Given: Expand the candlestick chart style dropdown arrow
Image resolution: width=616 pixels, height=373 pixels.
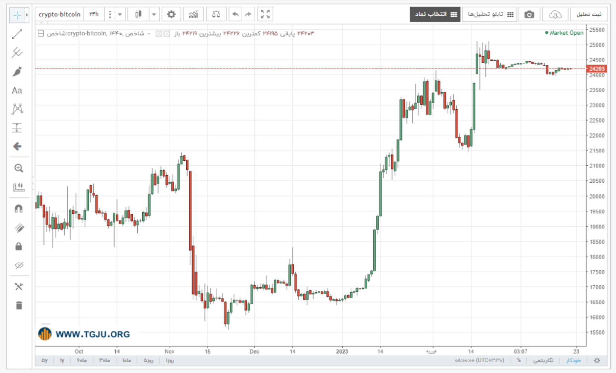Looking at the screenshot, I should tap(154, 15).
